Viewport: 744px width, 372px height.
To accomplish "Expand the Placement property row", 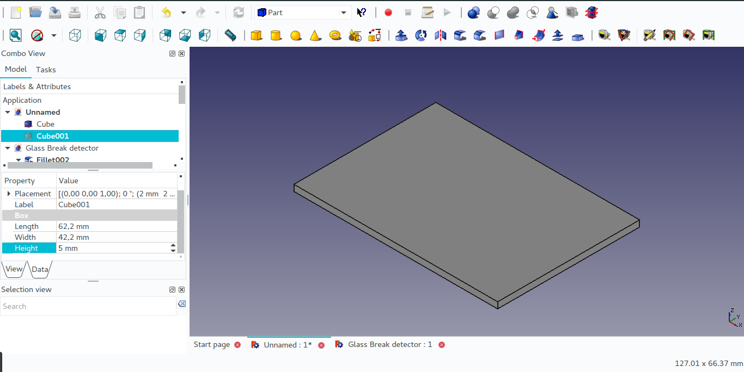I will pyautogui.click(x=9, y=194).
